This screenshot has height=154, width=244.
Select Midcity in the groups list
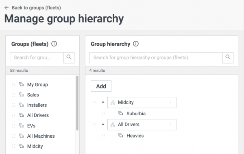(x=35, y=146)
